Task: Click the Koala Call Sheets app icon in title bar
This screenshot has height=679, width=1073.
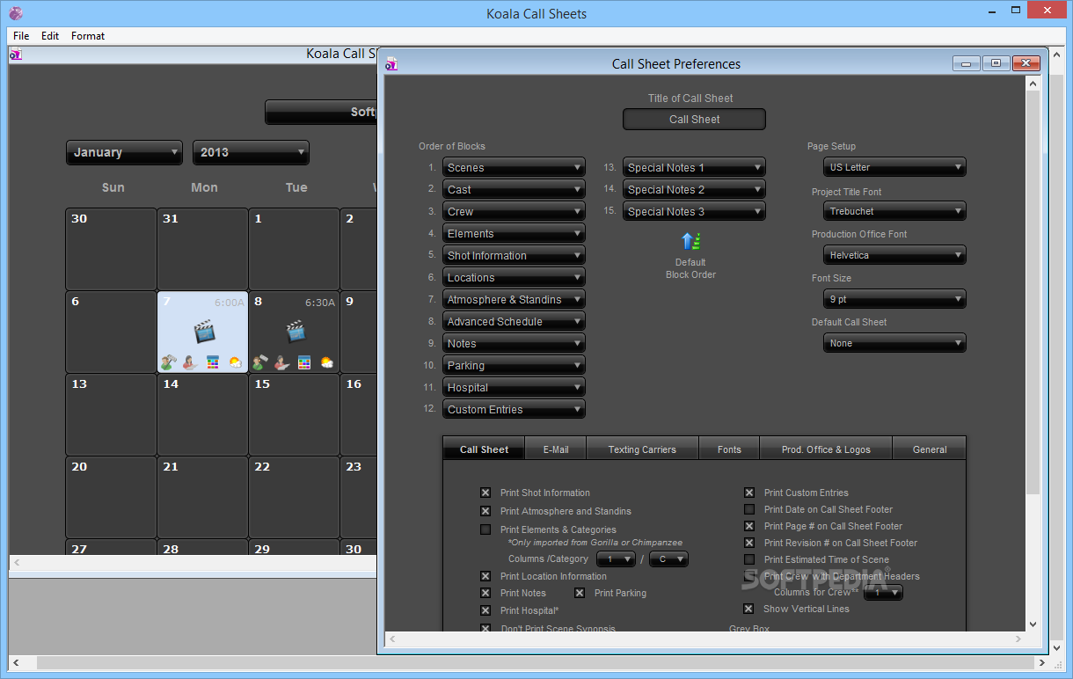Action: pyautogui.click(x=15, y=13)
